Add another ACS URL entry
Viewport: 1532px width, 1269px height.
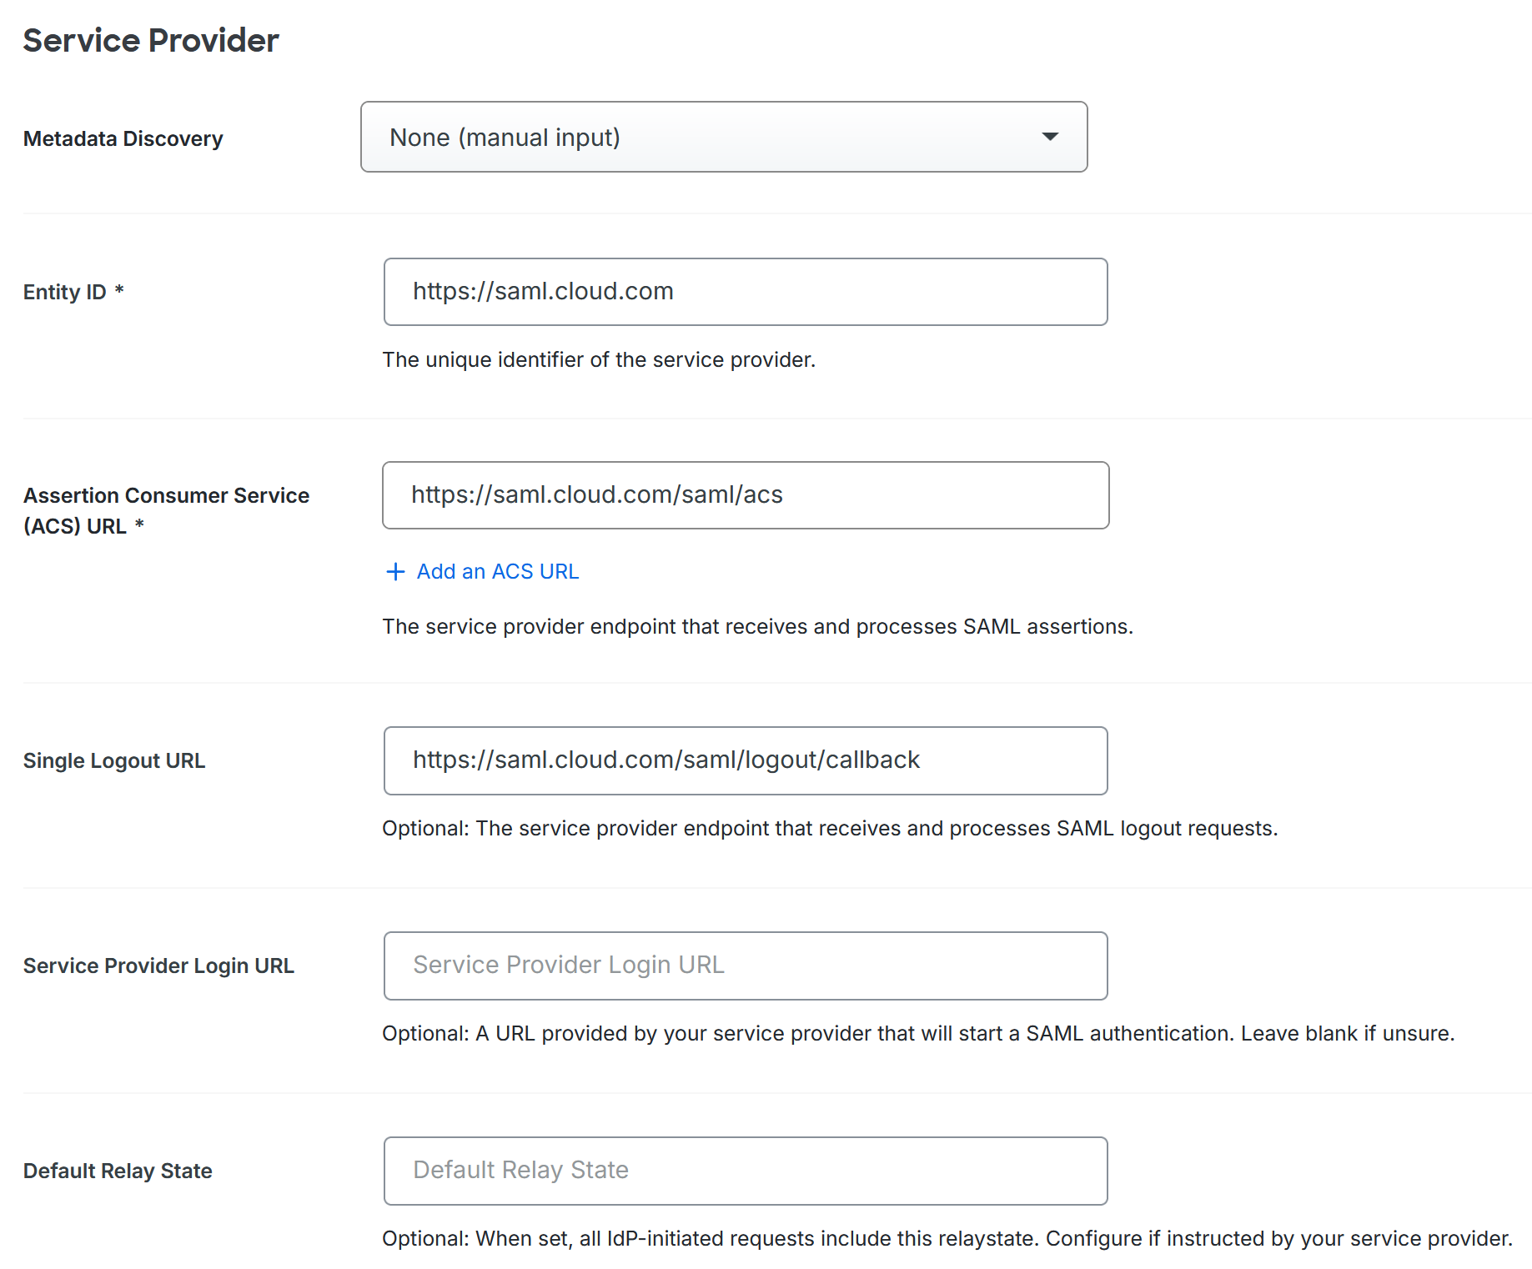point(482,571)
